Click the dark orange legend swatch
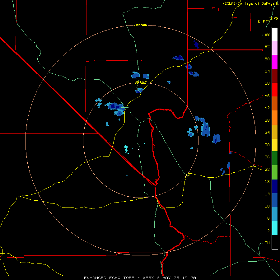Screen dimensions: 280x280 coord(275,103)
